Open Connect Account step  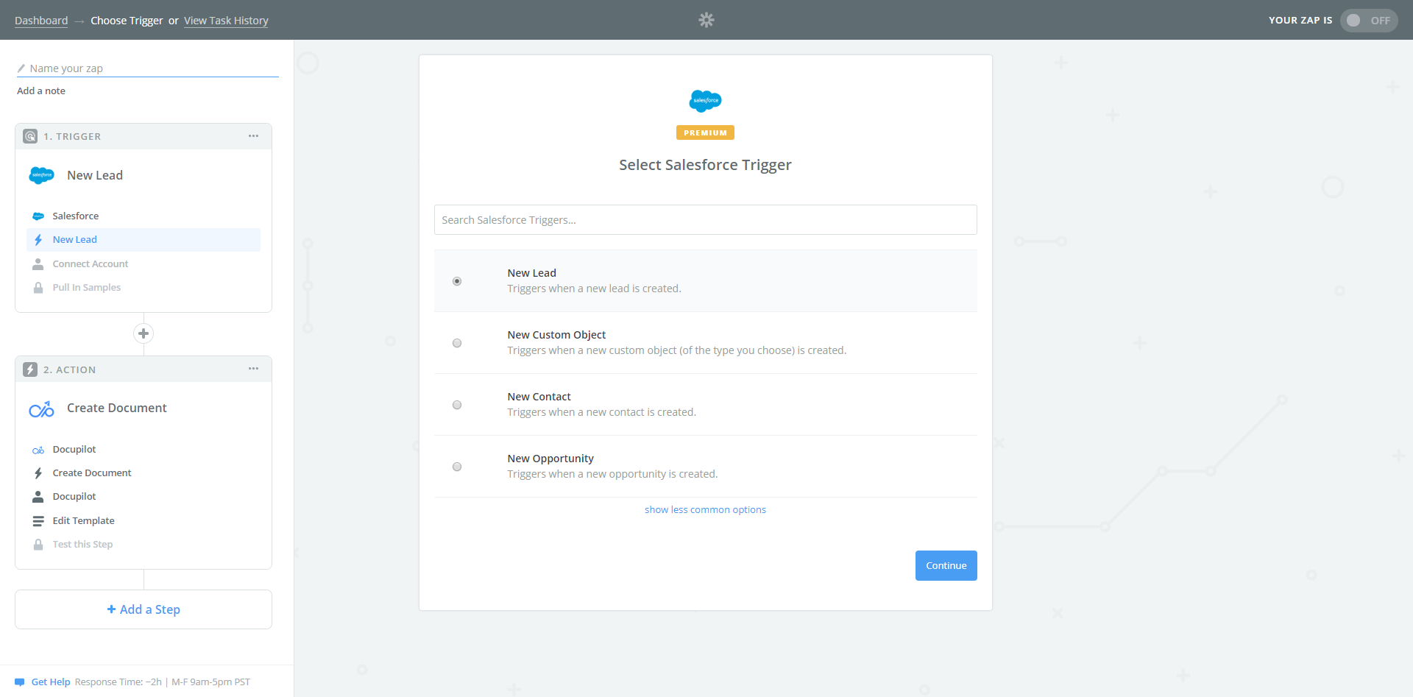click(x=144, y=263)
